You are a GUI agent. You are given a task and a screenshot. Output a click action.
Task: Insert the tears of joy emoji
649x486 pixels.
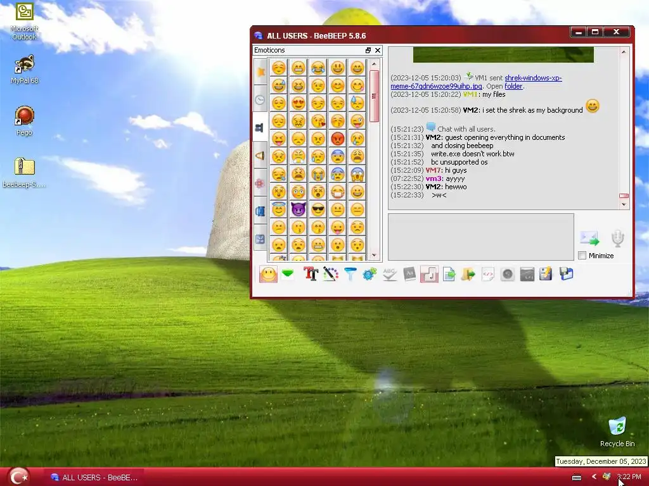[x=318, y=68]
